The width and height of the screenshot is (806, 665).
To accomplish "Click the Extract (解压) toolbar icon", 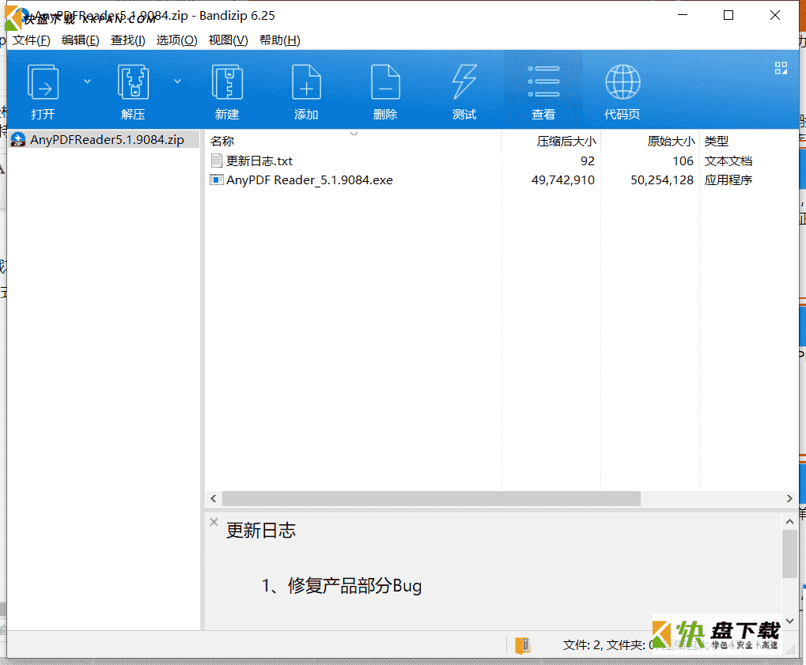I will pos(133,82).
